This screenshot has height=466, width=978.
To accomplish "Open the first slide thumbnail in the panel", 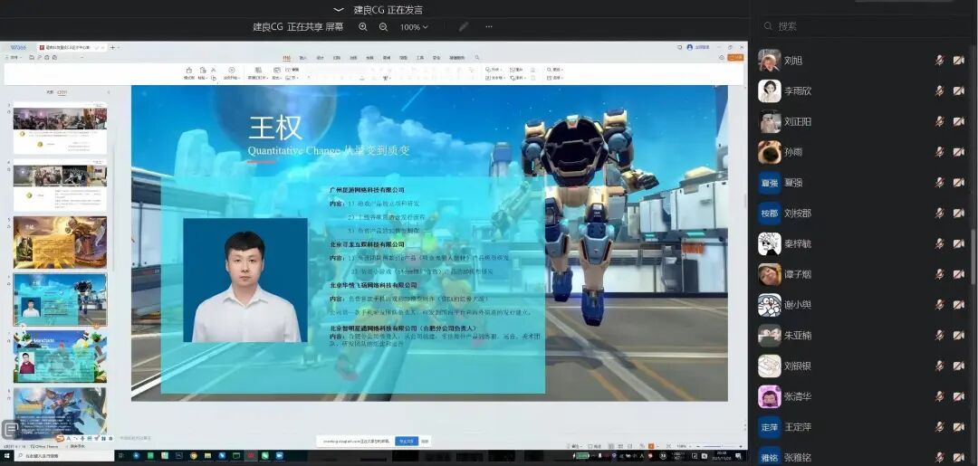I will 60,128.
